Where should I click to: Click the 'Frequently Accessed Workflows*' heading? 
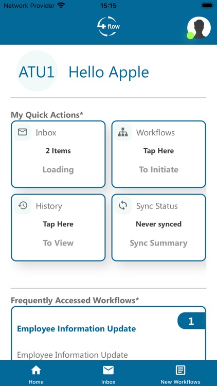tap(75, 301)
